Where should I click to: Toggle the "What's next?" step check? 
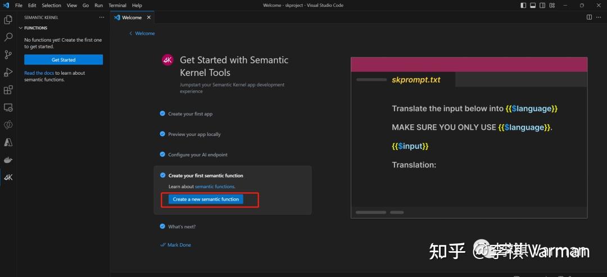coord(162,226)
